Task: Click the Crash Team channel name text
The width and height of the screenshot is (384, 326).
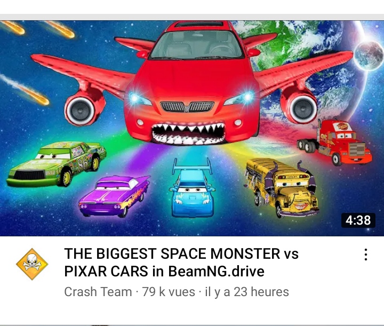Action: pos(98,292)
